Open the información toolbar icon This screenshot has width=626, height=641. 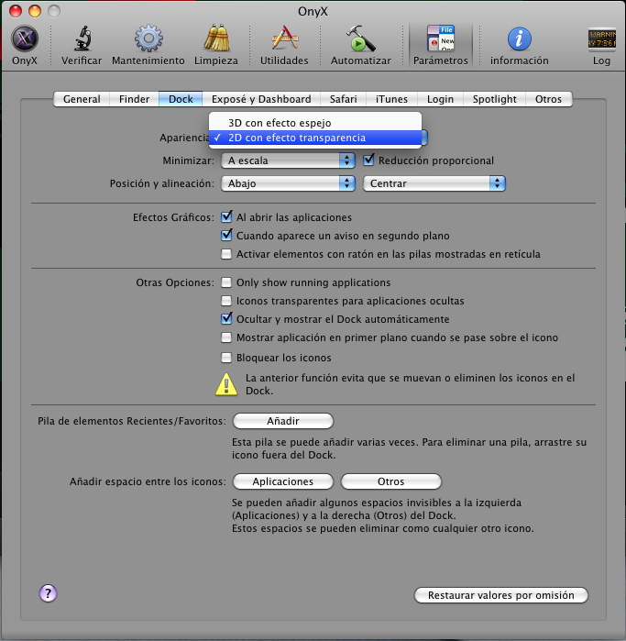(520, 45)
